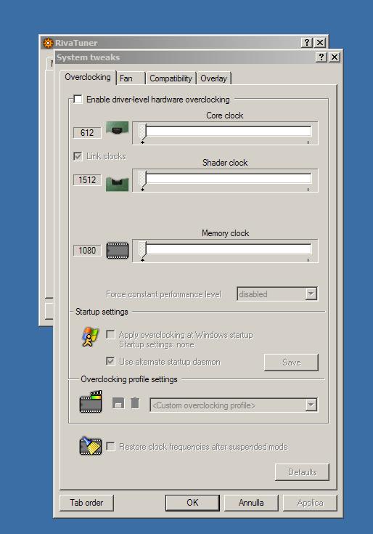Click the save overclocking profile floppy icon
This screenshot has height=534, width=373.
tap(118, 403)
